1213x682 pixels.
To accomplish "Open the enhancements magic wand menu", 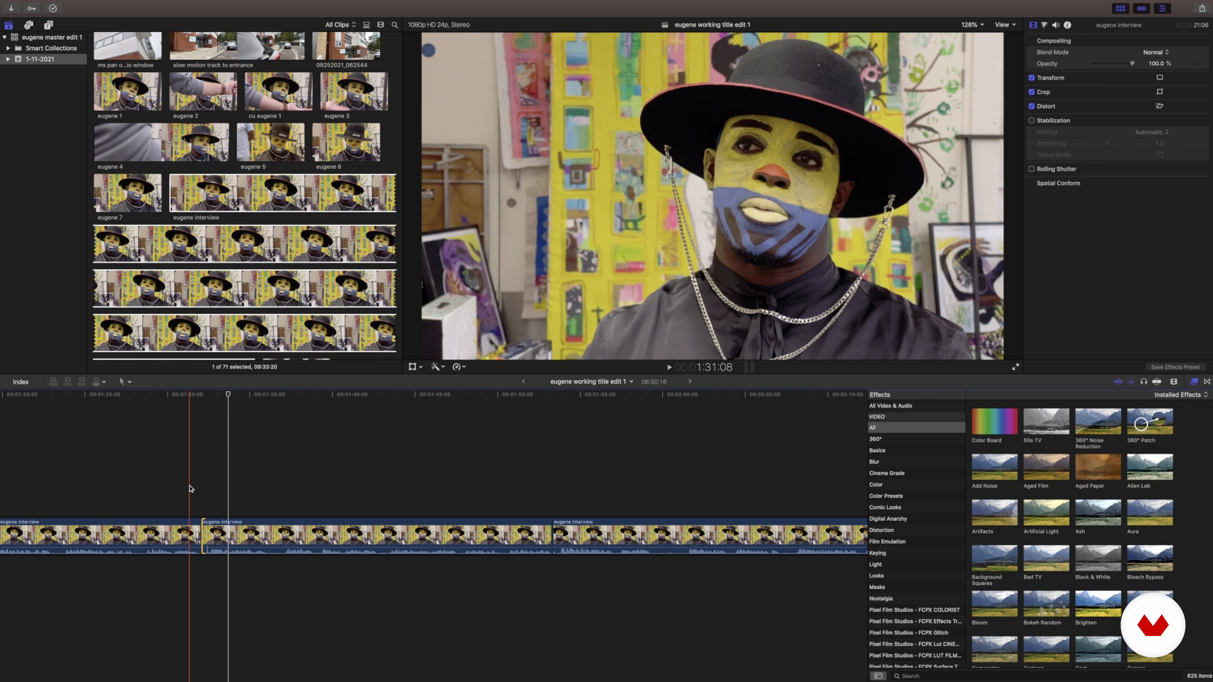I will [x=438, y=367].
